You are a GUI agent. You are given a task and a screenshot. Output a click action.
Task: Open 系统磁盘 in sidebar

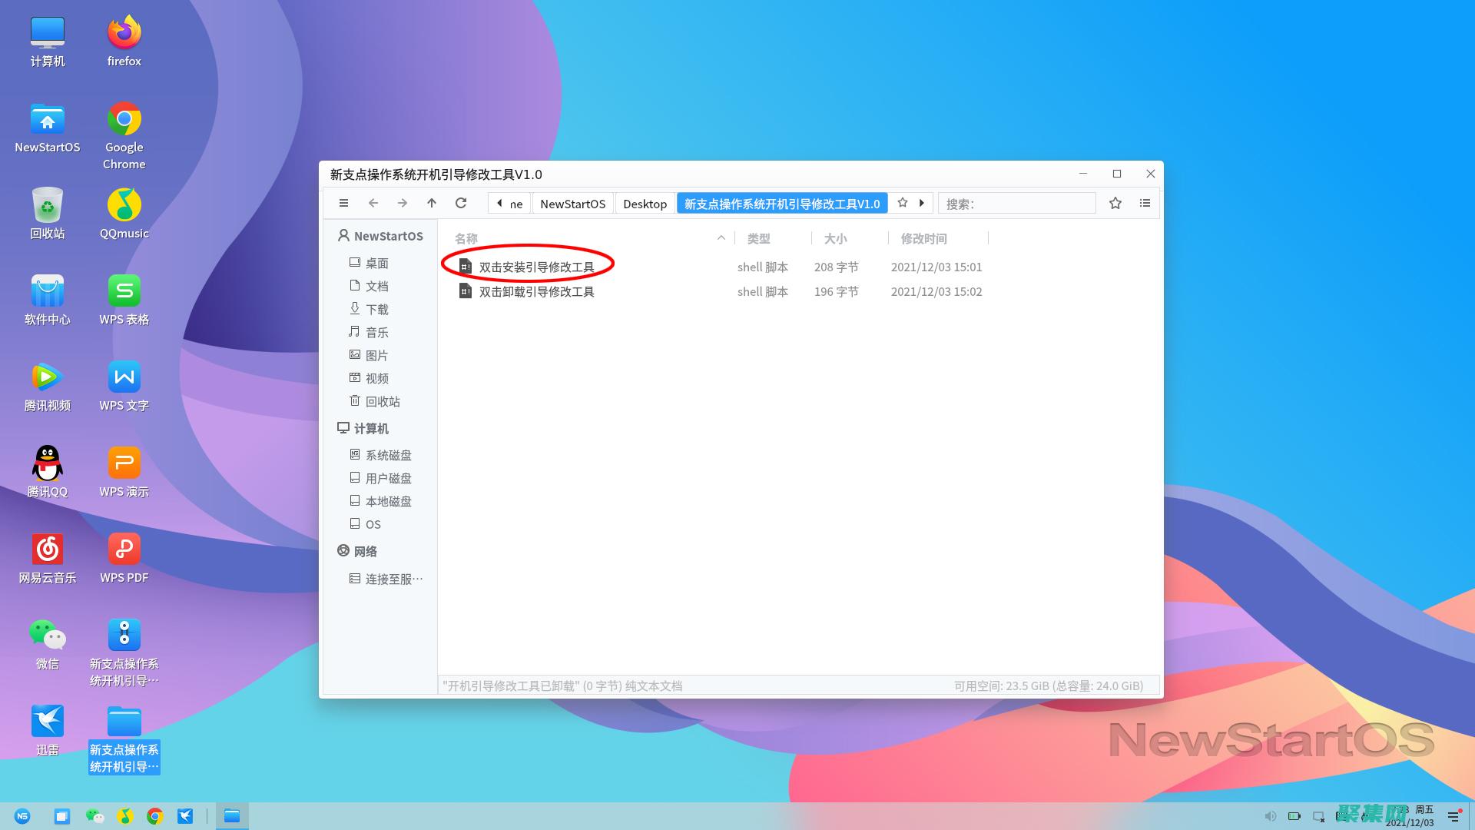(388, 455)
